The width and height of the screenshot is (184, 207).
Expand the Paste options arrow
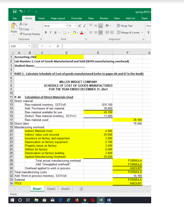[x=14, y=35]
